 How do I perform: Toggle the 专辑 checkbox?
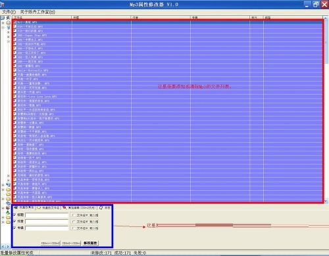click(x=14, y=228)
